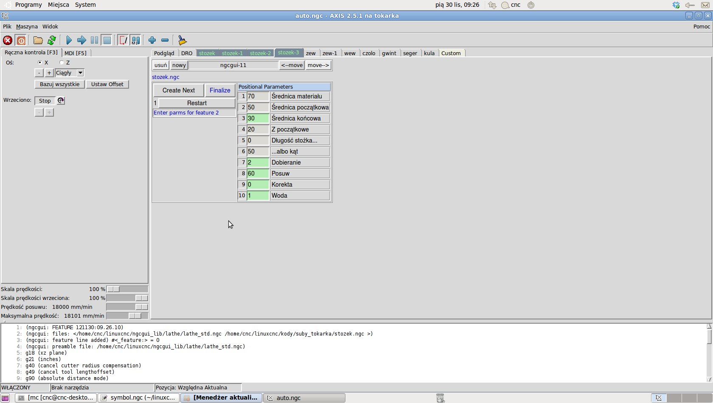The width and height of the screenshot is (713, 403).
Task: Click show desktop icon in taskbar
Action: pos(5,398)
